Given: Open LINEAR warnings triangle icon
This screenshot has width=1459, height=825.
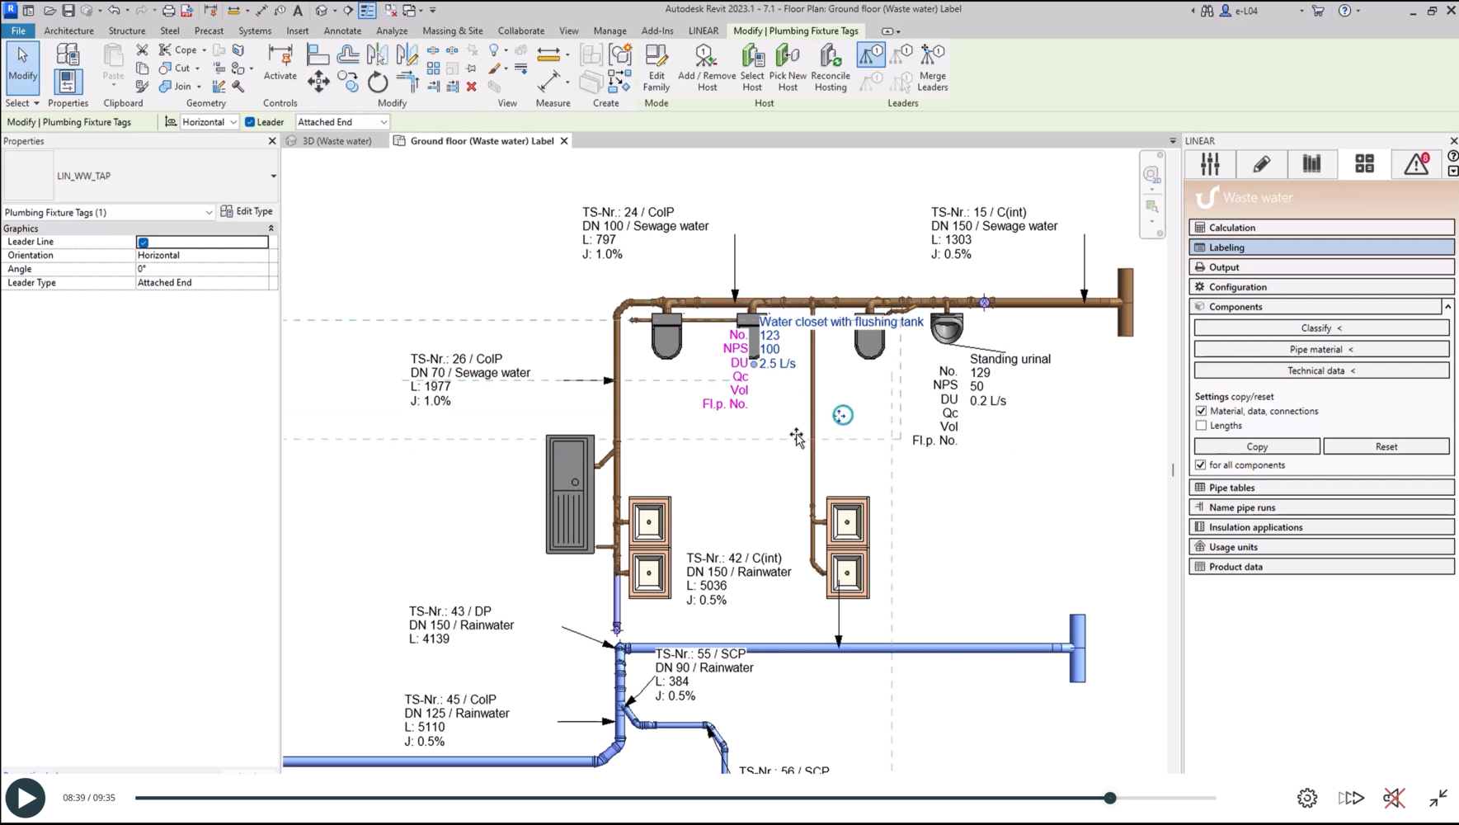Looking at the screenshot, I should [1417, 164].
